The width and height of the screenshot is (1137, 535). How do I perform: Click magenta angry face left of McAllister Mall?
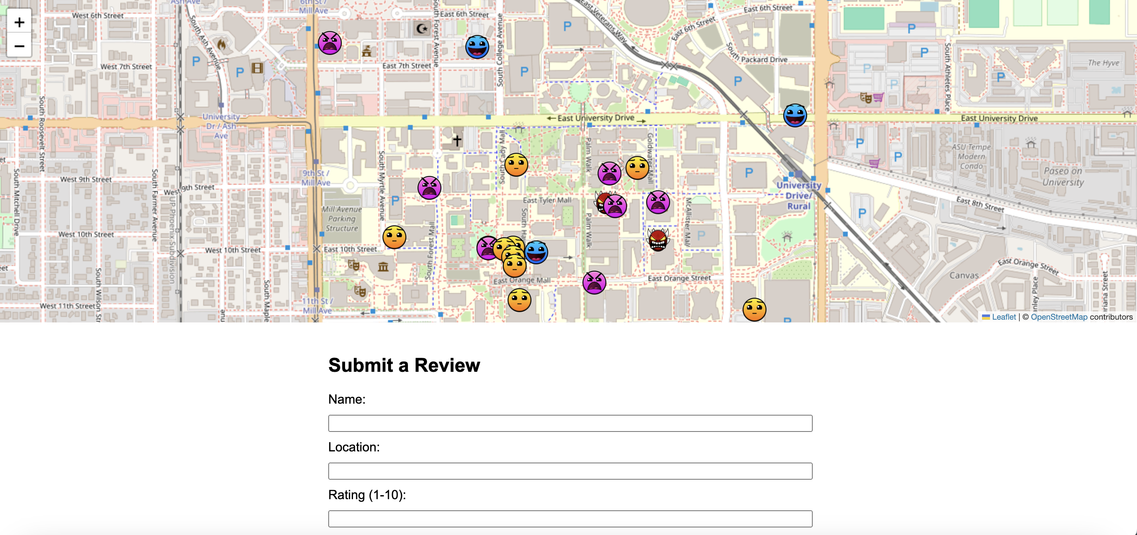pos(658,203)
